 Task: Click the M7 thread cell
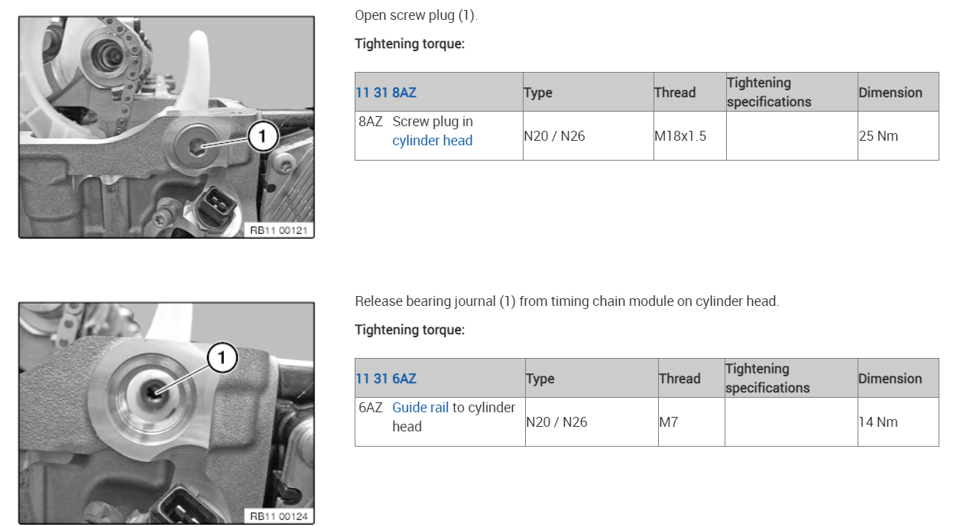point(669,422)
